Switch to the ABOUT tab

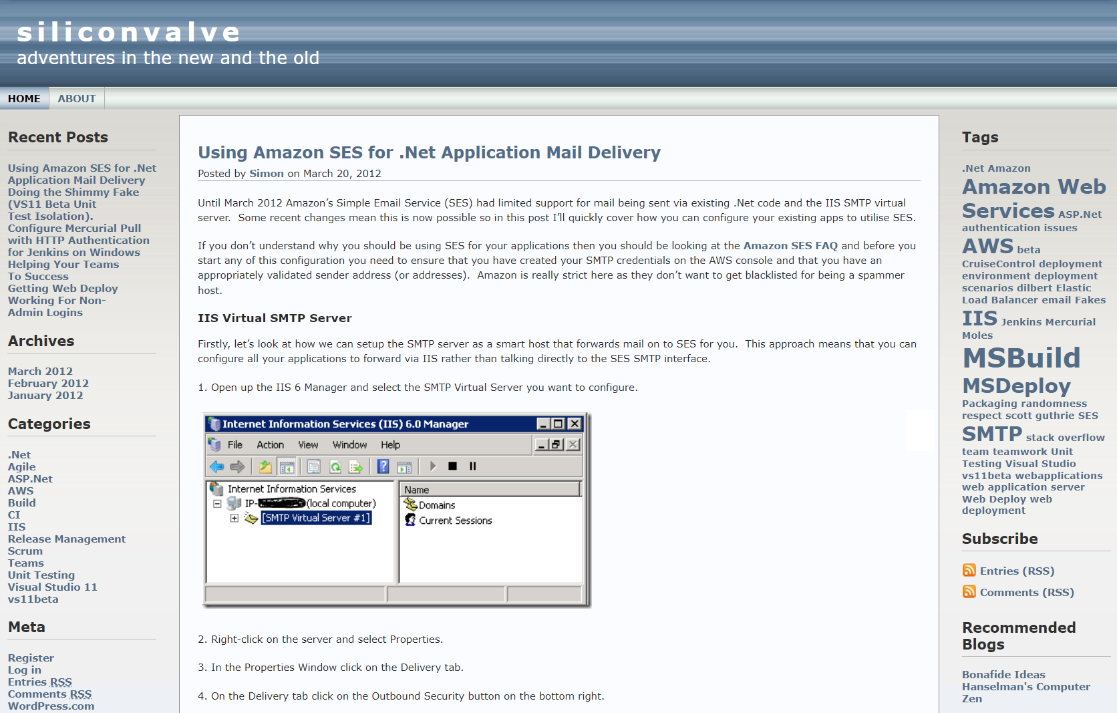[76, 98]
